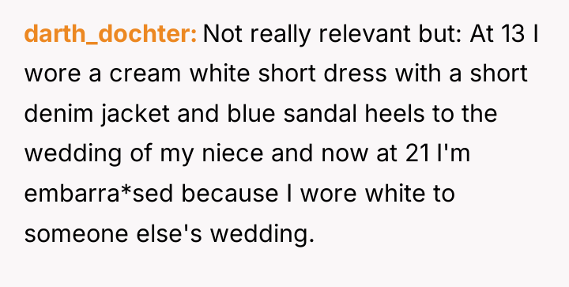Click the word "niece" in the comment
The width and height of the screenshot is (569, 287).
(232, 153)
